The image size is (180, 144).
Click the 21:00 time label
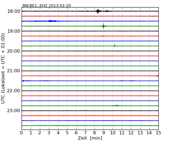[x=14, y=71]
